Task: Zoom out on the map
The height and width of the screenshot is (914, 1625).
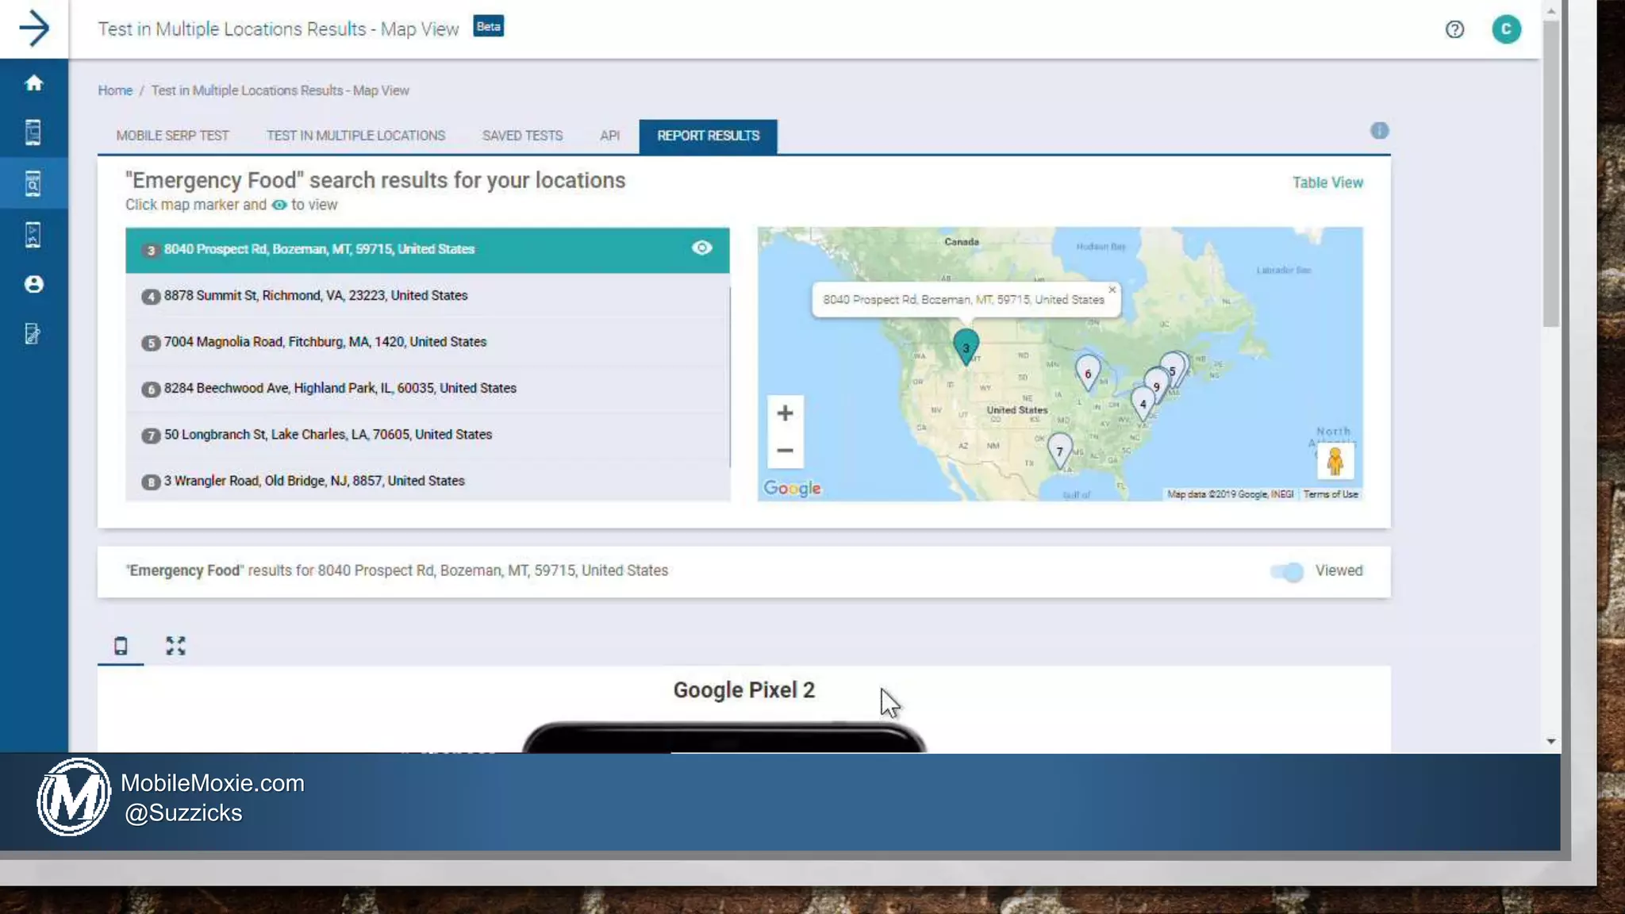Action: pyautogui.click(x=785, y=451)
